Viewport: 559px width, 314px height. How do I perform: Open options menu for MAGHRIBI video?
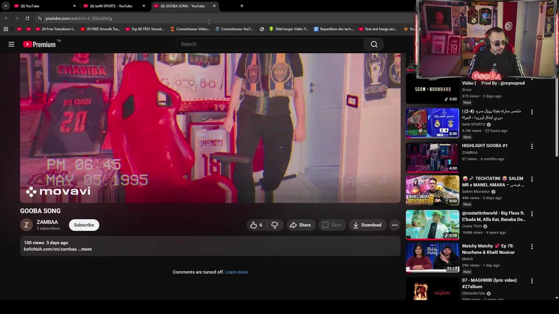(x=532, y=281)
